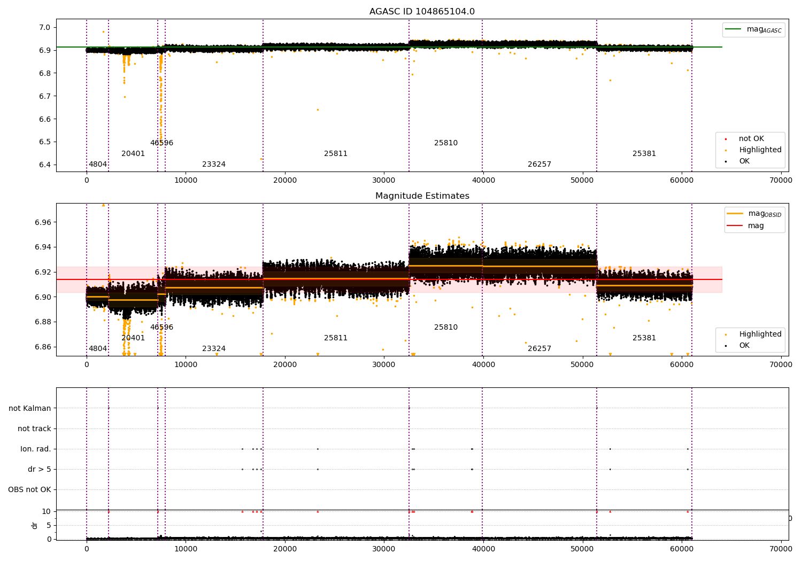
Task: Click the orange mag_OBSID legend line
Action: (735, 214)
